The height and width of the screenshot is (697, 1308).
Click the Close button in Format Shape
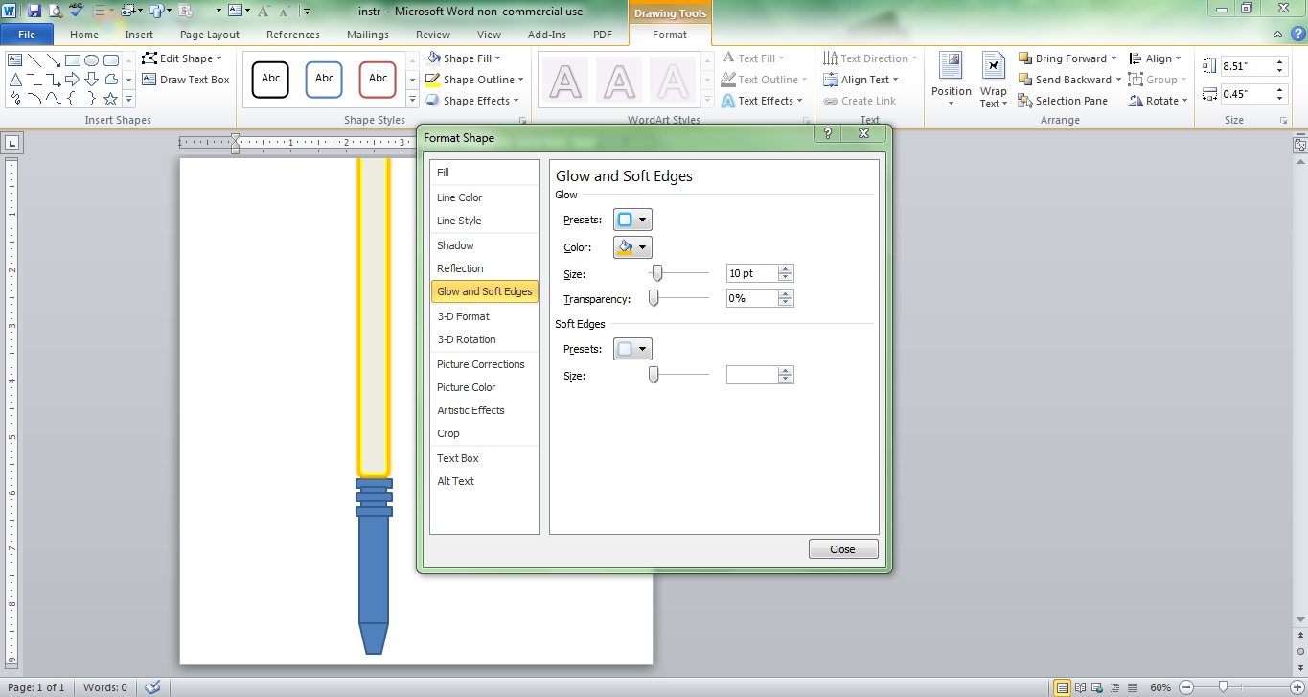pyautogui.click(x=843, y=549)
